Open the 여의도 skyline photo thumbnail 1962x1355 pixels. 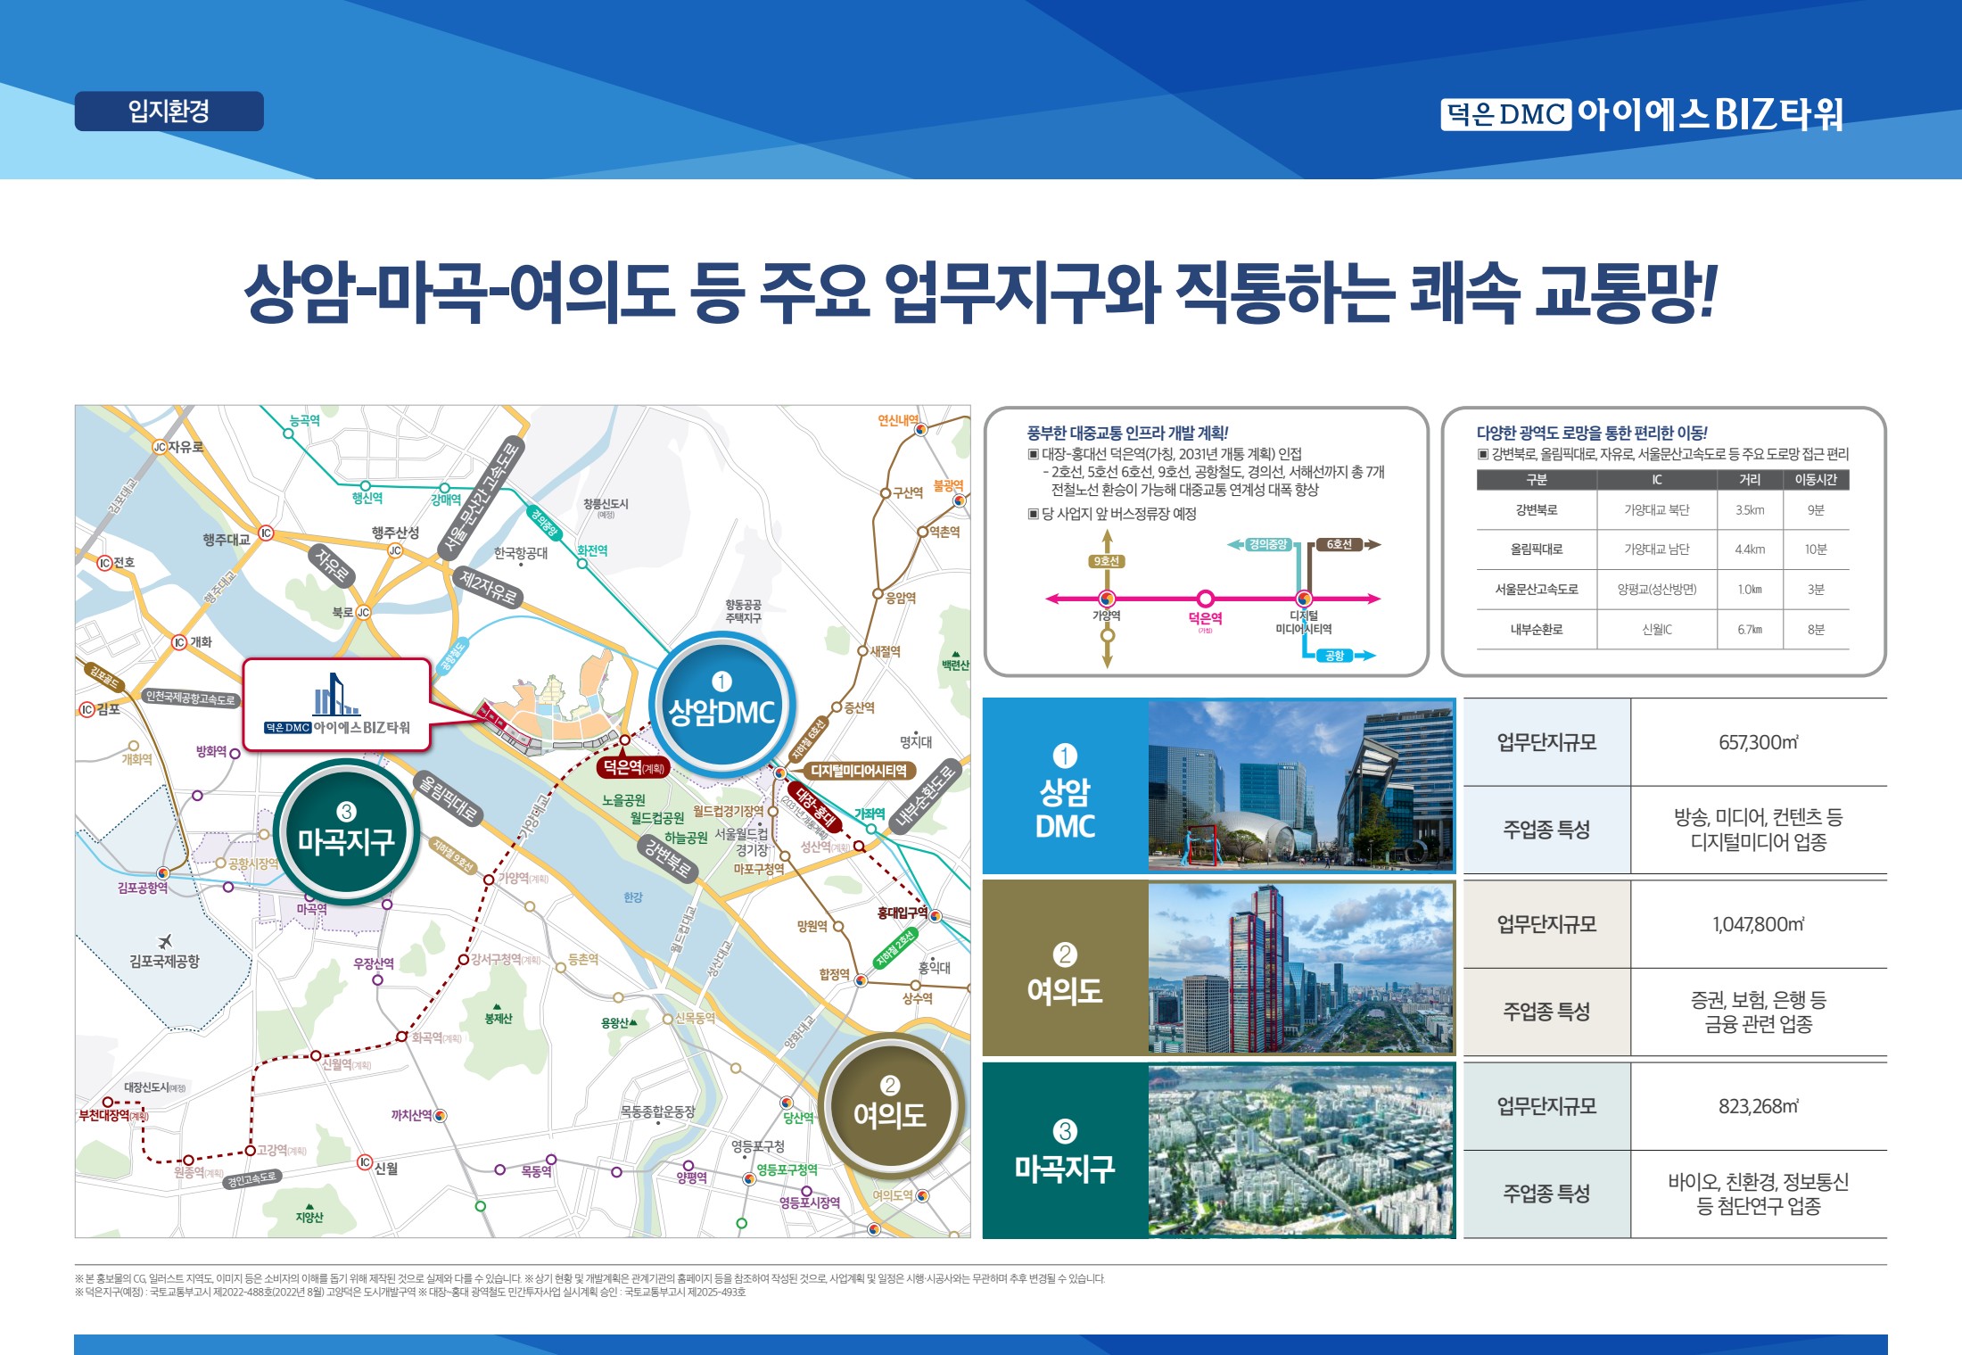[x=1301, y=968]
